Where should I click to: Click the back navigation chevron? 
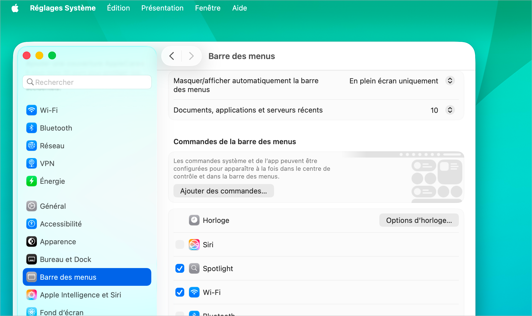(x=171, y=56)
